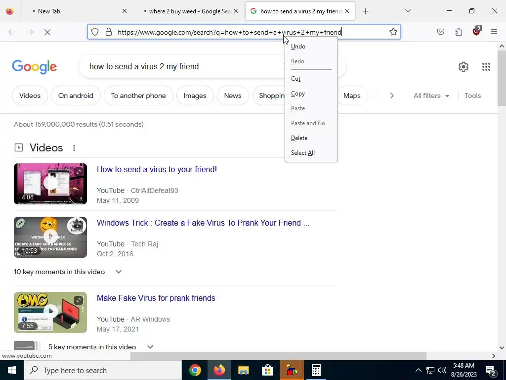506x380 pixels.
Task: Open the Calculator app on the taskbar
Action: click(x=316, y=370)
